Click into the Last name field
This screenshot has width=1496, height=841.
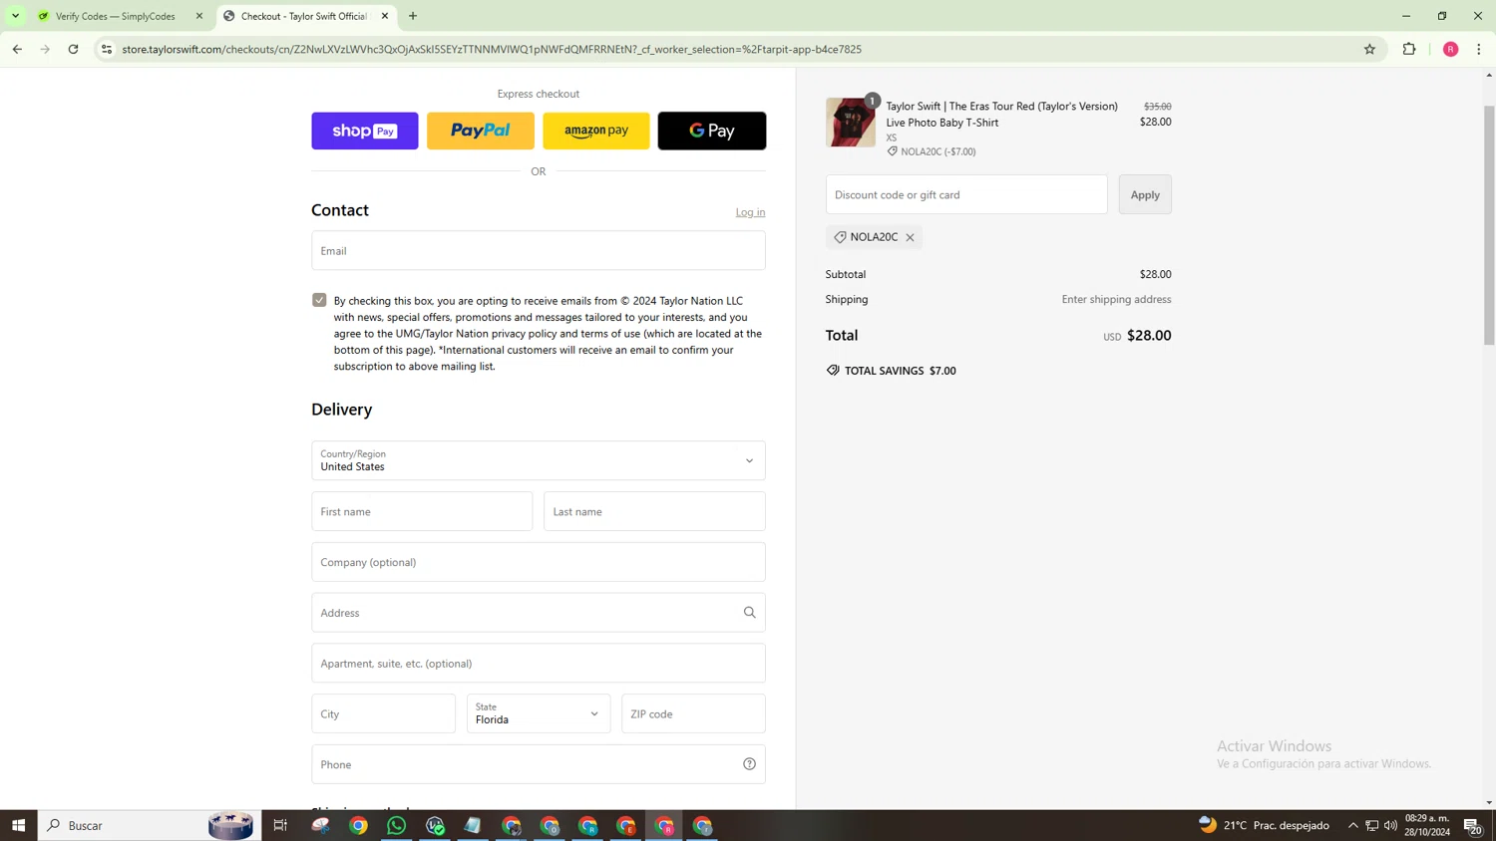click(654, 511)
